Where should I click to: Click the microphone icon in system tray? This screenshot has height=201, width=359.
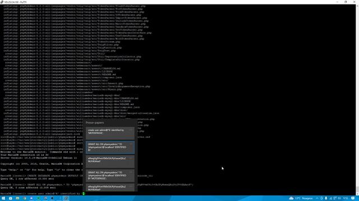point(326,198)
